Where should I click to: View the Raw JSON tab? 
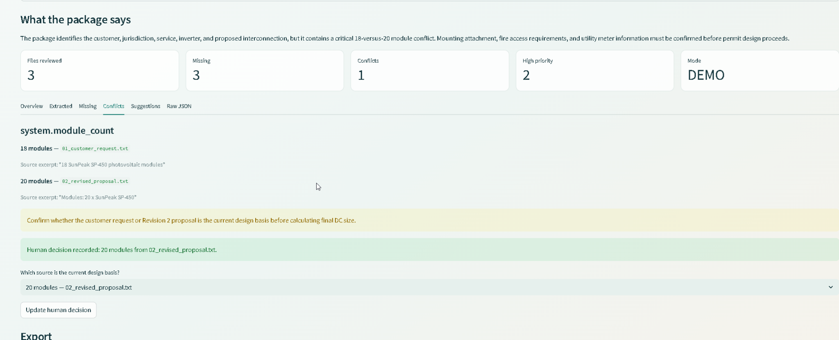point(179,106)
